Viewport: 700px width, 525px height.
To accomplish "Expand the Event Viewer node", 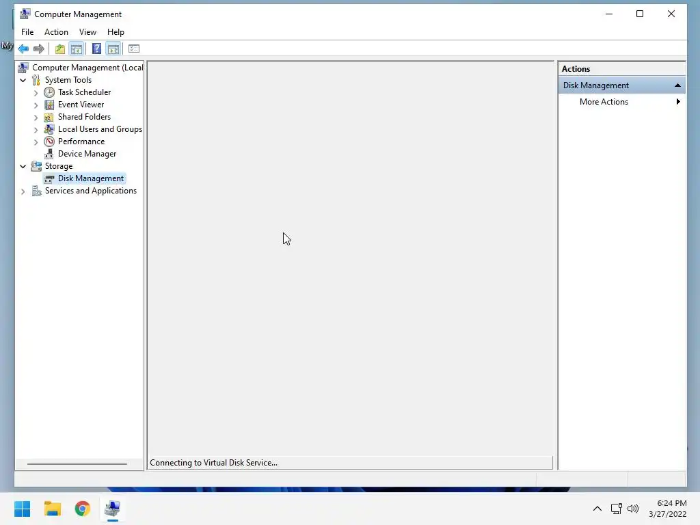I will 36,105.
